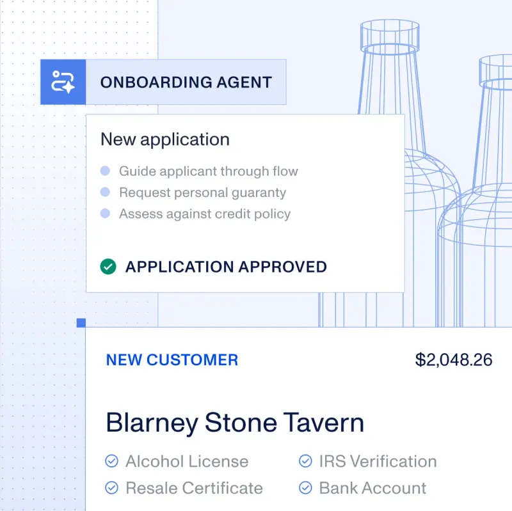Click the Onboarding Agent workflow icon

63,82
